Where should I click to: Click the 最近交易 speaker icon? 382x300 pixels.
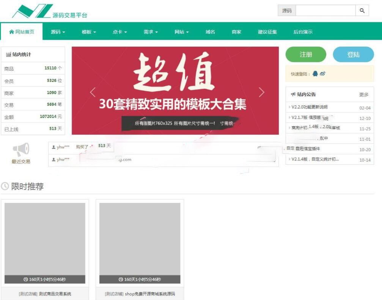pos(21,149)
